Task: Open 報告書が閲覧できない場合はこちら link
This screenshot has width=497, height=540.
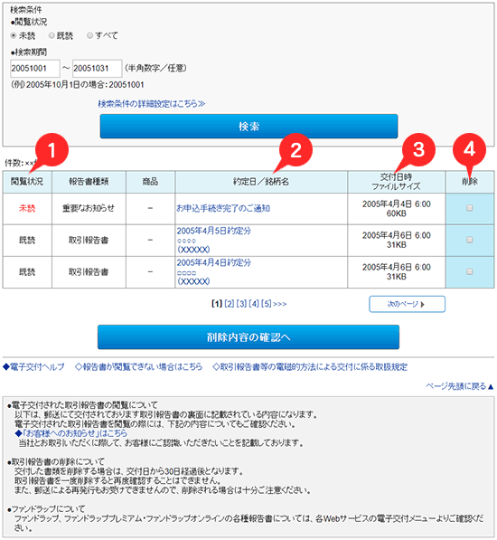Action: (x=138, y=367)
